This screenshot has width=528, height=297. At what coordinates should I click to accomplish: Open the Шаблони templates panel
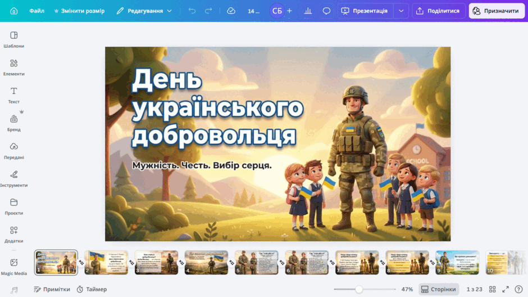point(14,39)
